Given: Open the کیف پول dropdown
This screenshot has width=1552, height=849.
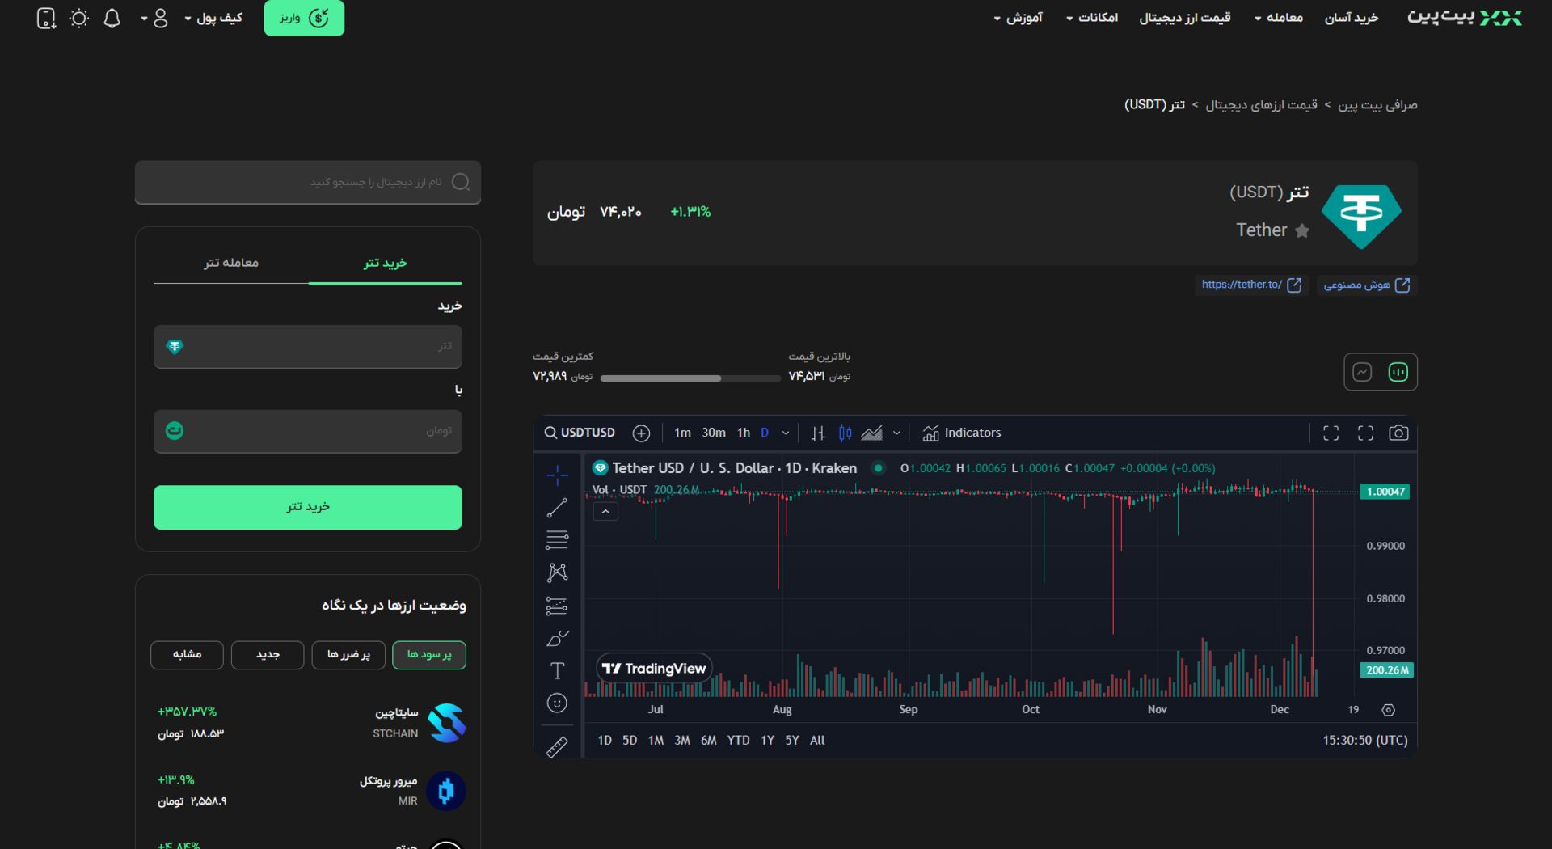Looking at the screenshot, I should (213, 18).
